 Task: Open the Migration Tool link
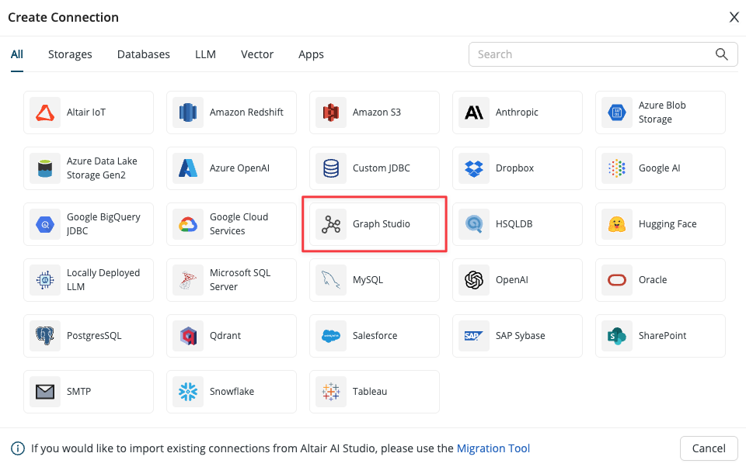click(x=493, y=448)
